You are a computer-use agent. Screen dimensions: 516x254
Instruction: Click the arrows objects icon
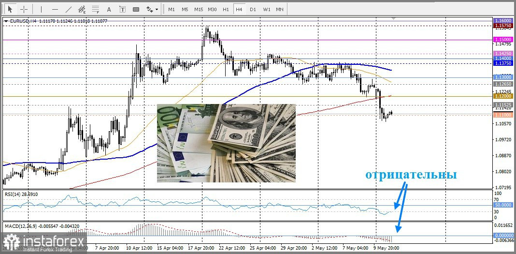click(149, 9)
